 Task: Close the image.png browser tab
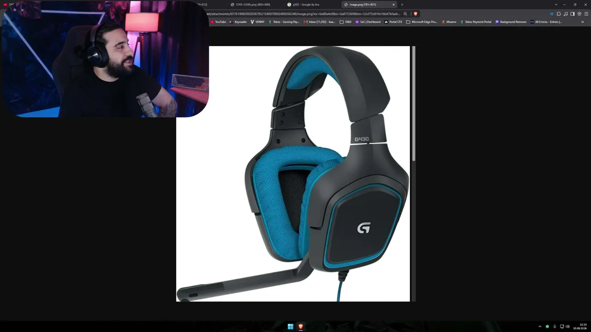394,5
